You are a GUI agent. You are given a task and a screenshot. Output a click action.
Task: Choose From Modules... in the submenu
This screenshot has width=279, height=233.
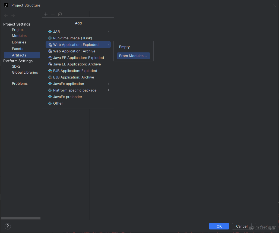click(x=133, y=56)
